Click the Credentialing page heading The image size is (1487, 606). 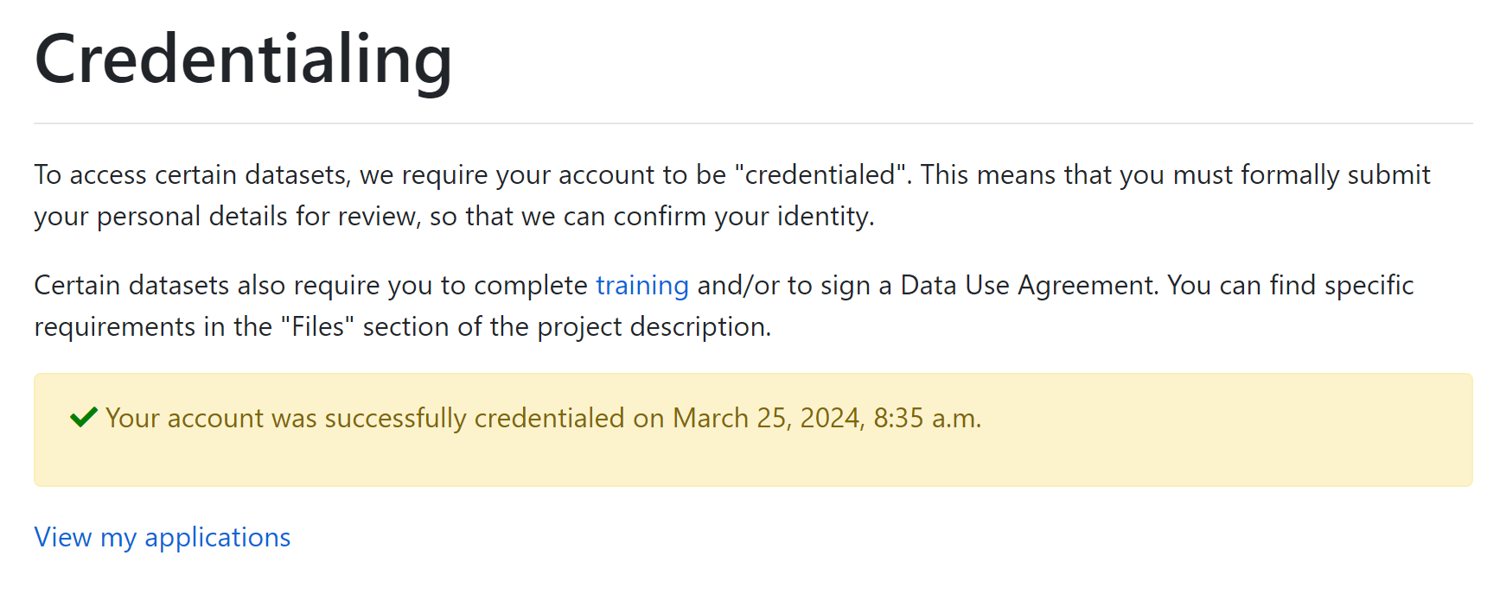pos(243,59)
